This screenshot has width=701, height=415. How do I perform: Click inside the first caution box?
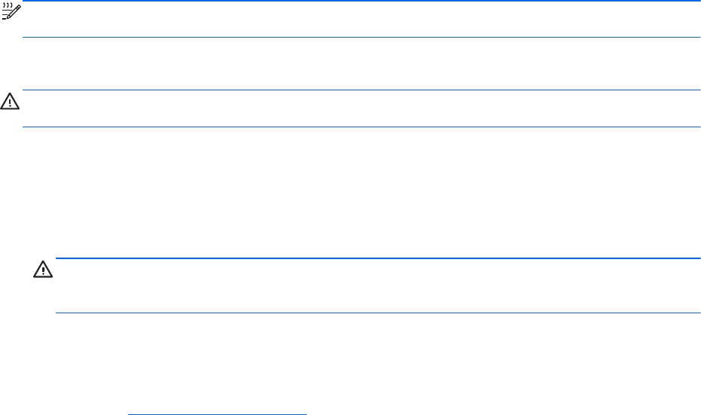362,108
